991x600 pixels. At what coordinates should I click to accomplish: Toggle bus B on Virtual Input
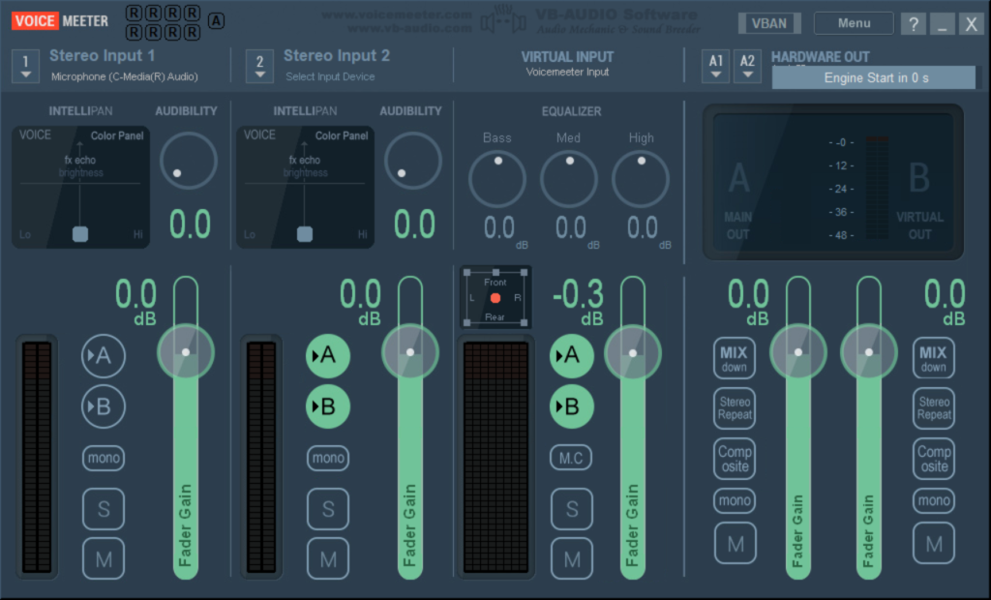pyautogui.click(x=571, y=406)
